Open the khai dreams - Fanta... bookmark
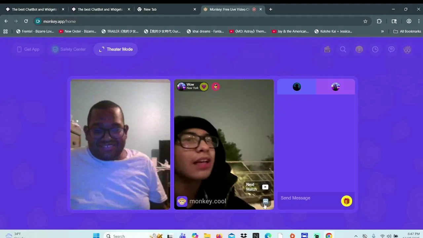 click(x=205, y=31)
